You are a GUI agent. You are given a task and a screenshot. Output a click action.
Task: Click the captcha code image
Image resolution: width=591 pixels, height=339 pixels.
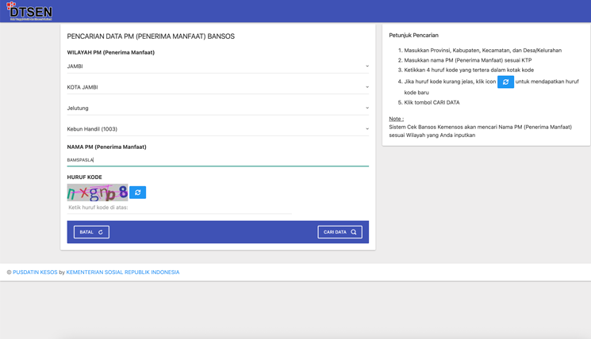tap(97, 192)
